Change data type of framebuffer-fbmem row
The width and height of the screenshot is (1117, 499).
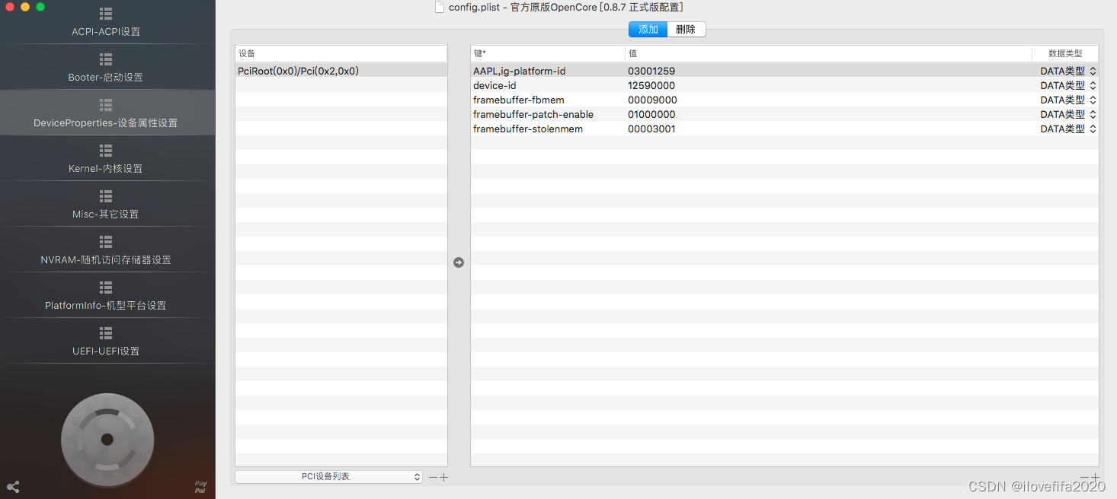point(1068,100)
